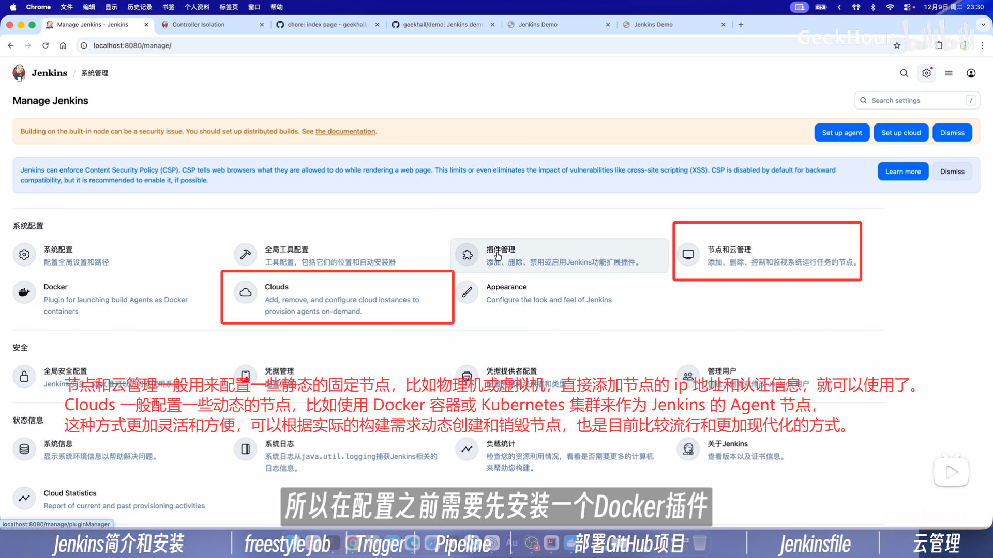993x558 pixels.
Task: Open Jenkins header search magnifier
Action: (904, 73)
